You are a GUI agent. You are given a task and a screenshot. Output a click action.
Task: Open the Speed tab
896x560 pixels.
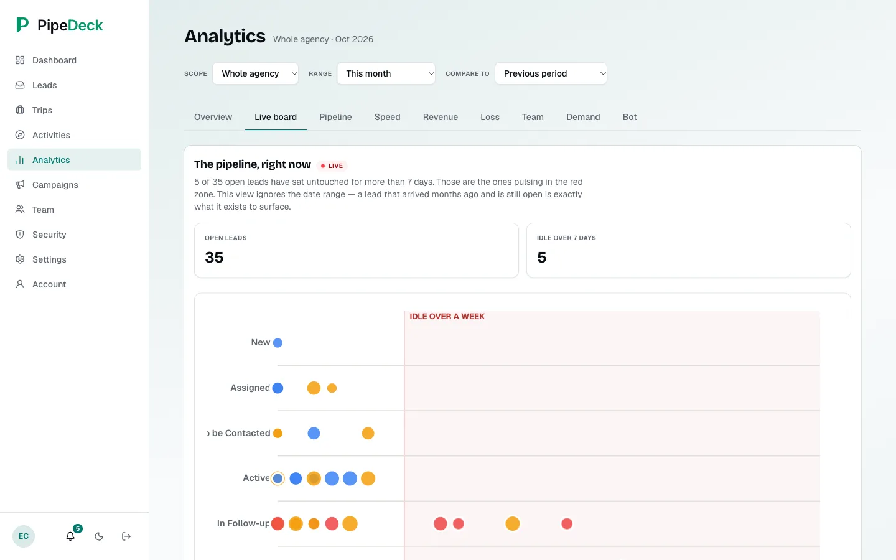click(x=387, y=117)
